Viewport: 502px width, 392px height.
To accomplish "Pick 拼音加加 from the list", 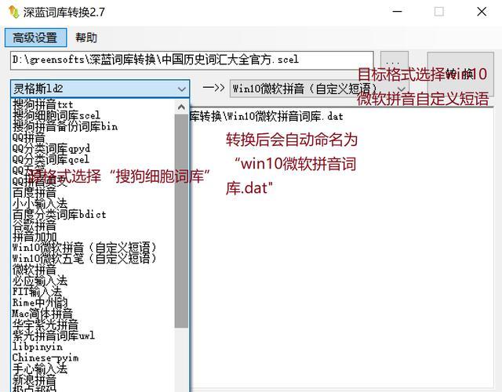I will [x=35, y=237].
